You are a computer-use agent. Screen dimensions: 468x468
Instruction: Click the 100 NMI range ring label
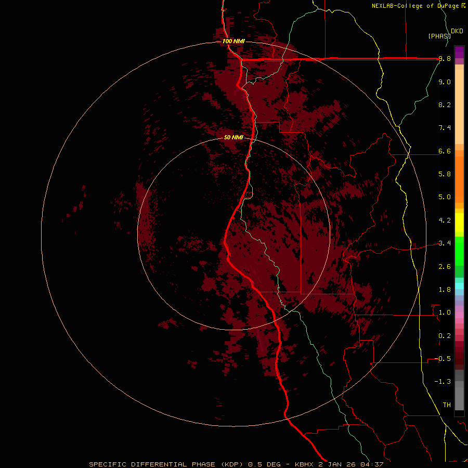pos(233,41)
